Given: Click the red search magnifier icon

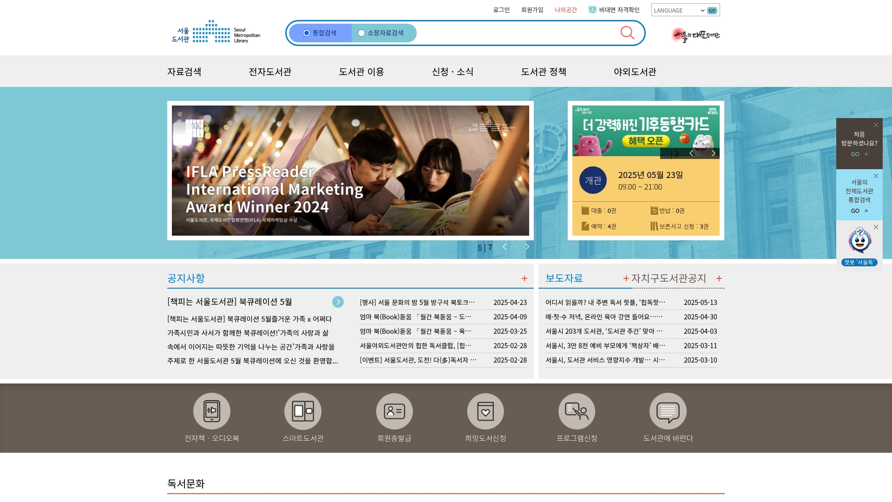Looking at the screenshot, I should point(627,33).
